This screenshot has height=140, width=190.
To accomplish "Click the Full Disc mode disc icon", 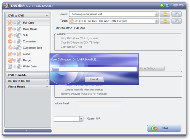I will 15,23.
